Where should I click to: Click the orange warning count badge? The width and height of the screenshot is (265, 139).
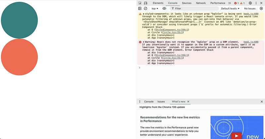(x=242, y=3)
